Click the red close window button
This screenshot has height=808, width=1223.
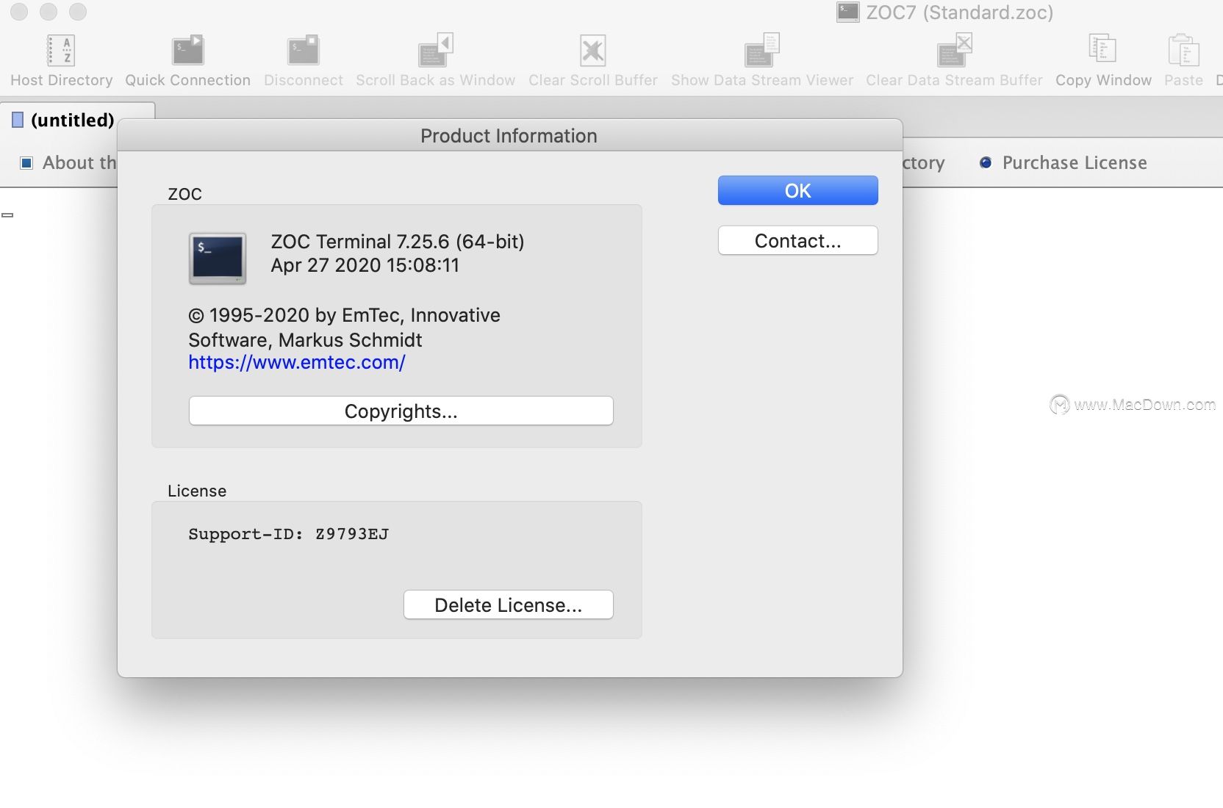(x=19, y=12)
